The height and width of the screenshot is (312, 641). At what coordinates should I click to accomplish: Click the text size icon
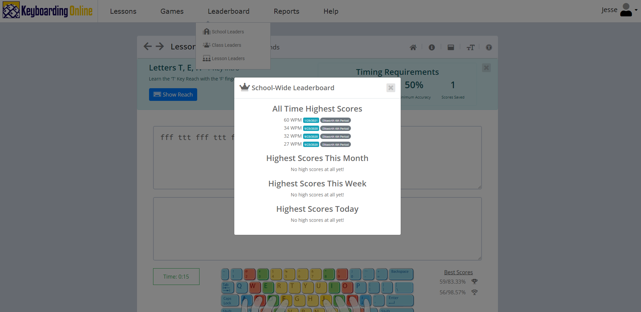(x=470, y=47)
